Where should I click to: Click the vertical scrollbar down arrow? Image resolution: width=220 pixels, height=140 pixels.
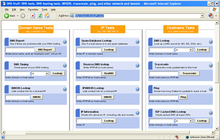click(x=217, y=128)
